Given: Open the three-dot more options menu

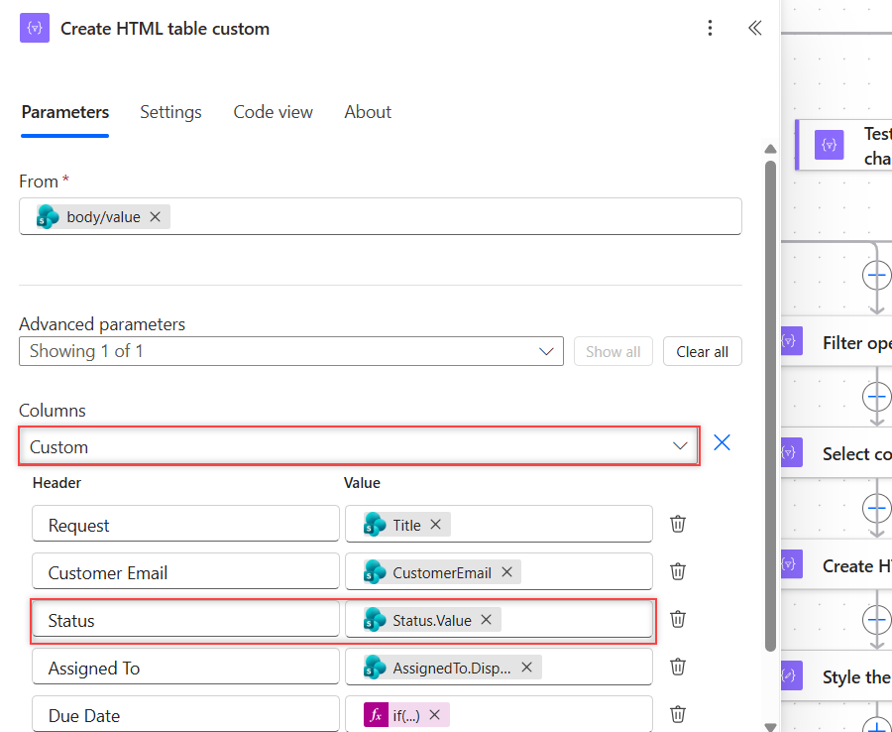Looking at the screenshot, I should coord(710,28).
